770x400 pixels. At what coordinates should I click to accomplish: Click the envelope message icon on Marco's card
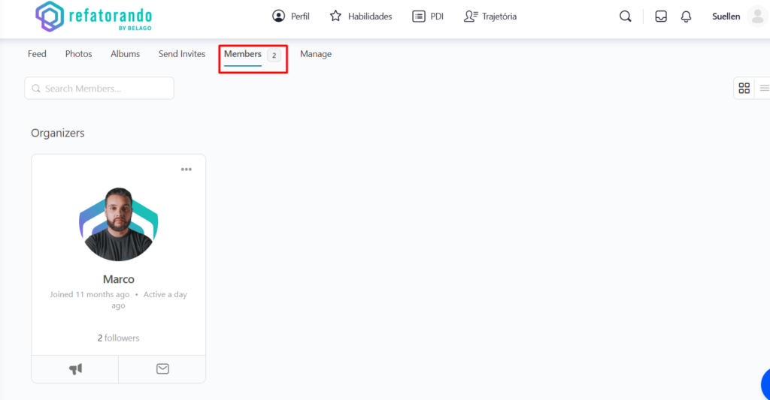click(x=162, y=369)
